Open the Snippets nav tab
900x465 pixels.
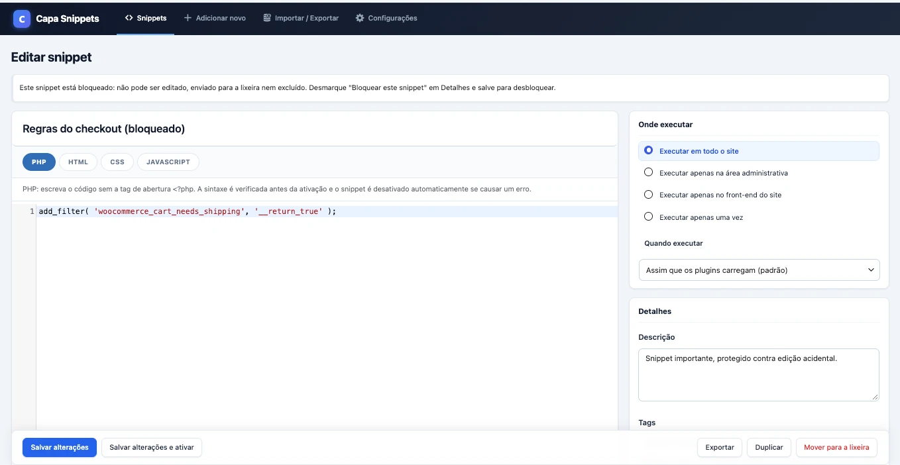click(x=145, y=19)
